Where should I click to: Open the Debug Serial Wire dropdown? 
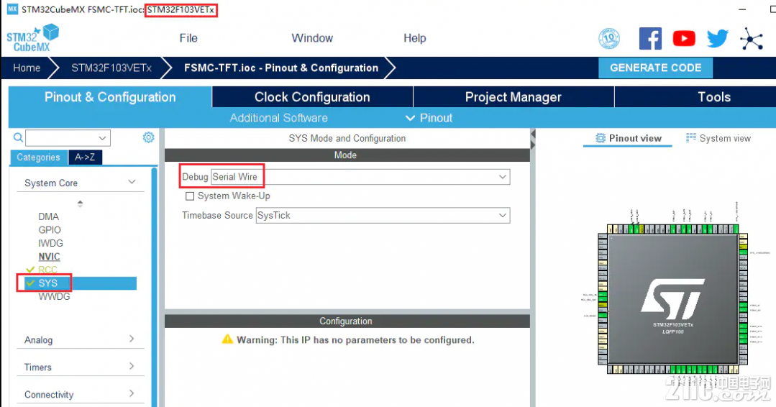coord(360,177)
